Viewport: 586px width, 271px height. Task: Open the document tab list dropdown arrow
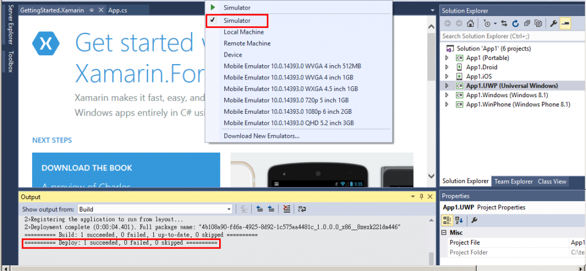(433, 10)
